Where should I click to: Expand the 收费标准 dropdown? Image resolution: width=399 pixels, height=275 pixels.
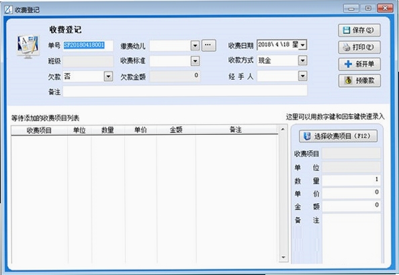coord(195,61)
